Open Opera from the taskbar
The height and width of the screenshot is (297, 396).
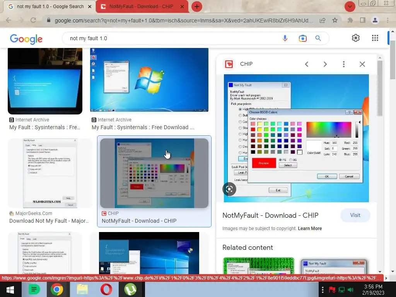(x=106, y=290)
